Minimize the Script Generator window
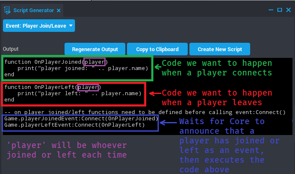Screen dimensions: 295x174 (271, 9)
